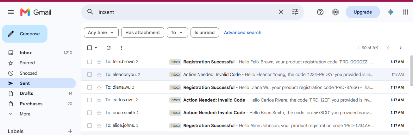Viewport: 413px width, 135px height.
Task: Open the To filter dropdown
Action: coord(177,32)
